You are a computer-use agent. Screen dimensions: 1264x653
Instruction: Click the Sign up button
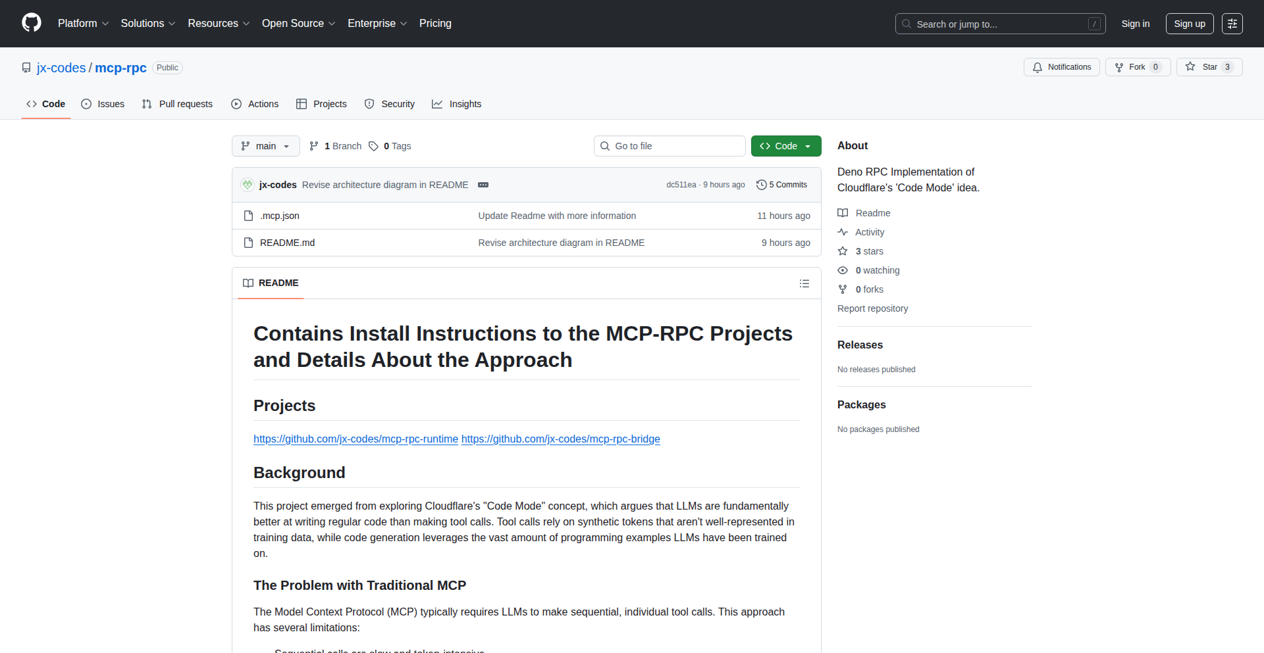pyautogui.click(x=1189, y=24)
